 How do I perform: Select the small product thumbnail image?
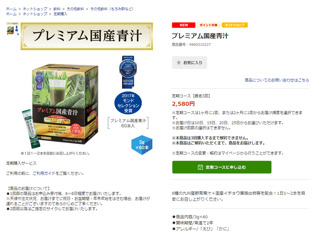13,29
